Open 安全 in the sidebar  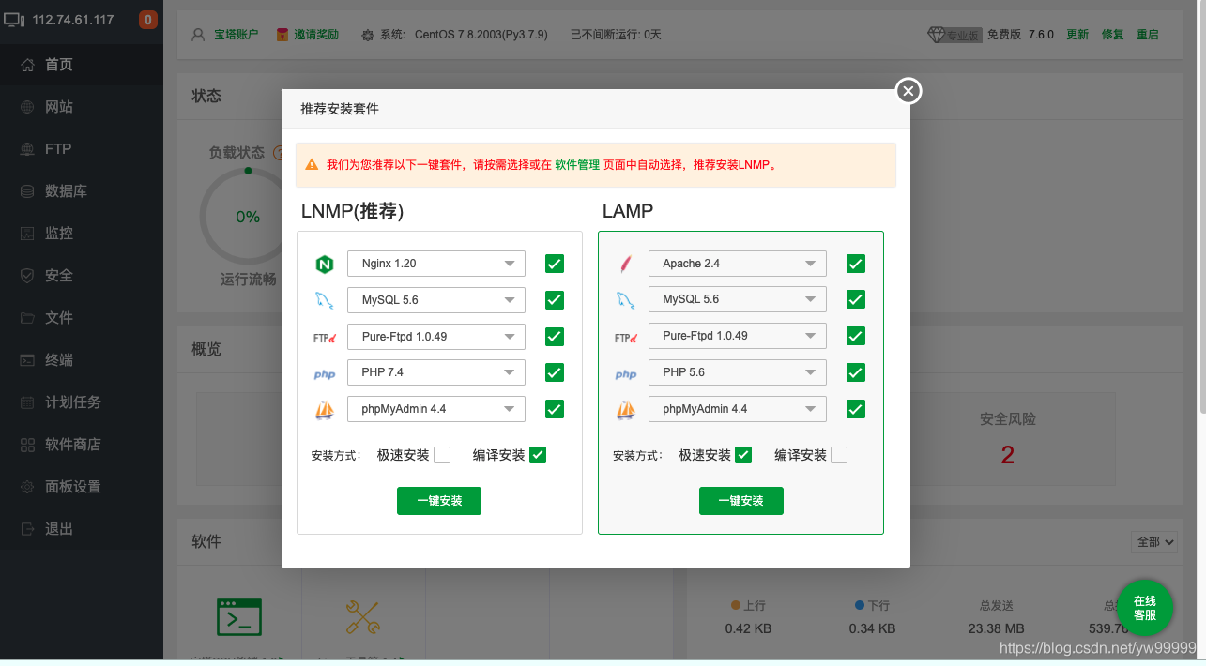pyautogui.click(x=82, y=276)
